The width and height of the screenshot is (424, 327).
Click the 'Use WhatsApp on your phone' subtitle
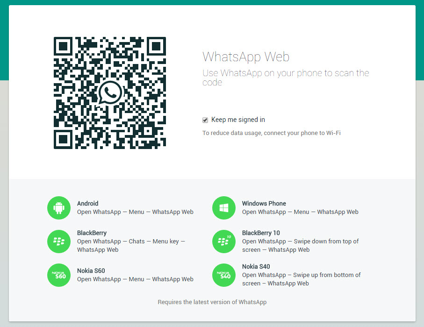point(286,78)
